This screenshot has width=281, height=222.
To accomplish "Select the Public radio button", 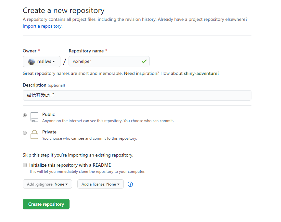I will [25, 115].
